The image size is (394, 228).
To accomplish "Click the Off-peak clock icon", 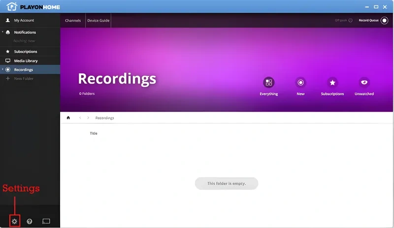I will (x=351, y=20).
